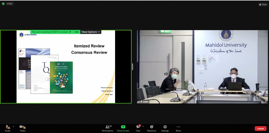The height and width of the screenshot is (133, 269).
Task: Expand chat options arrow beside Chat
Action: click(143, 126)
